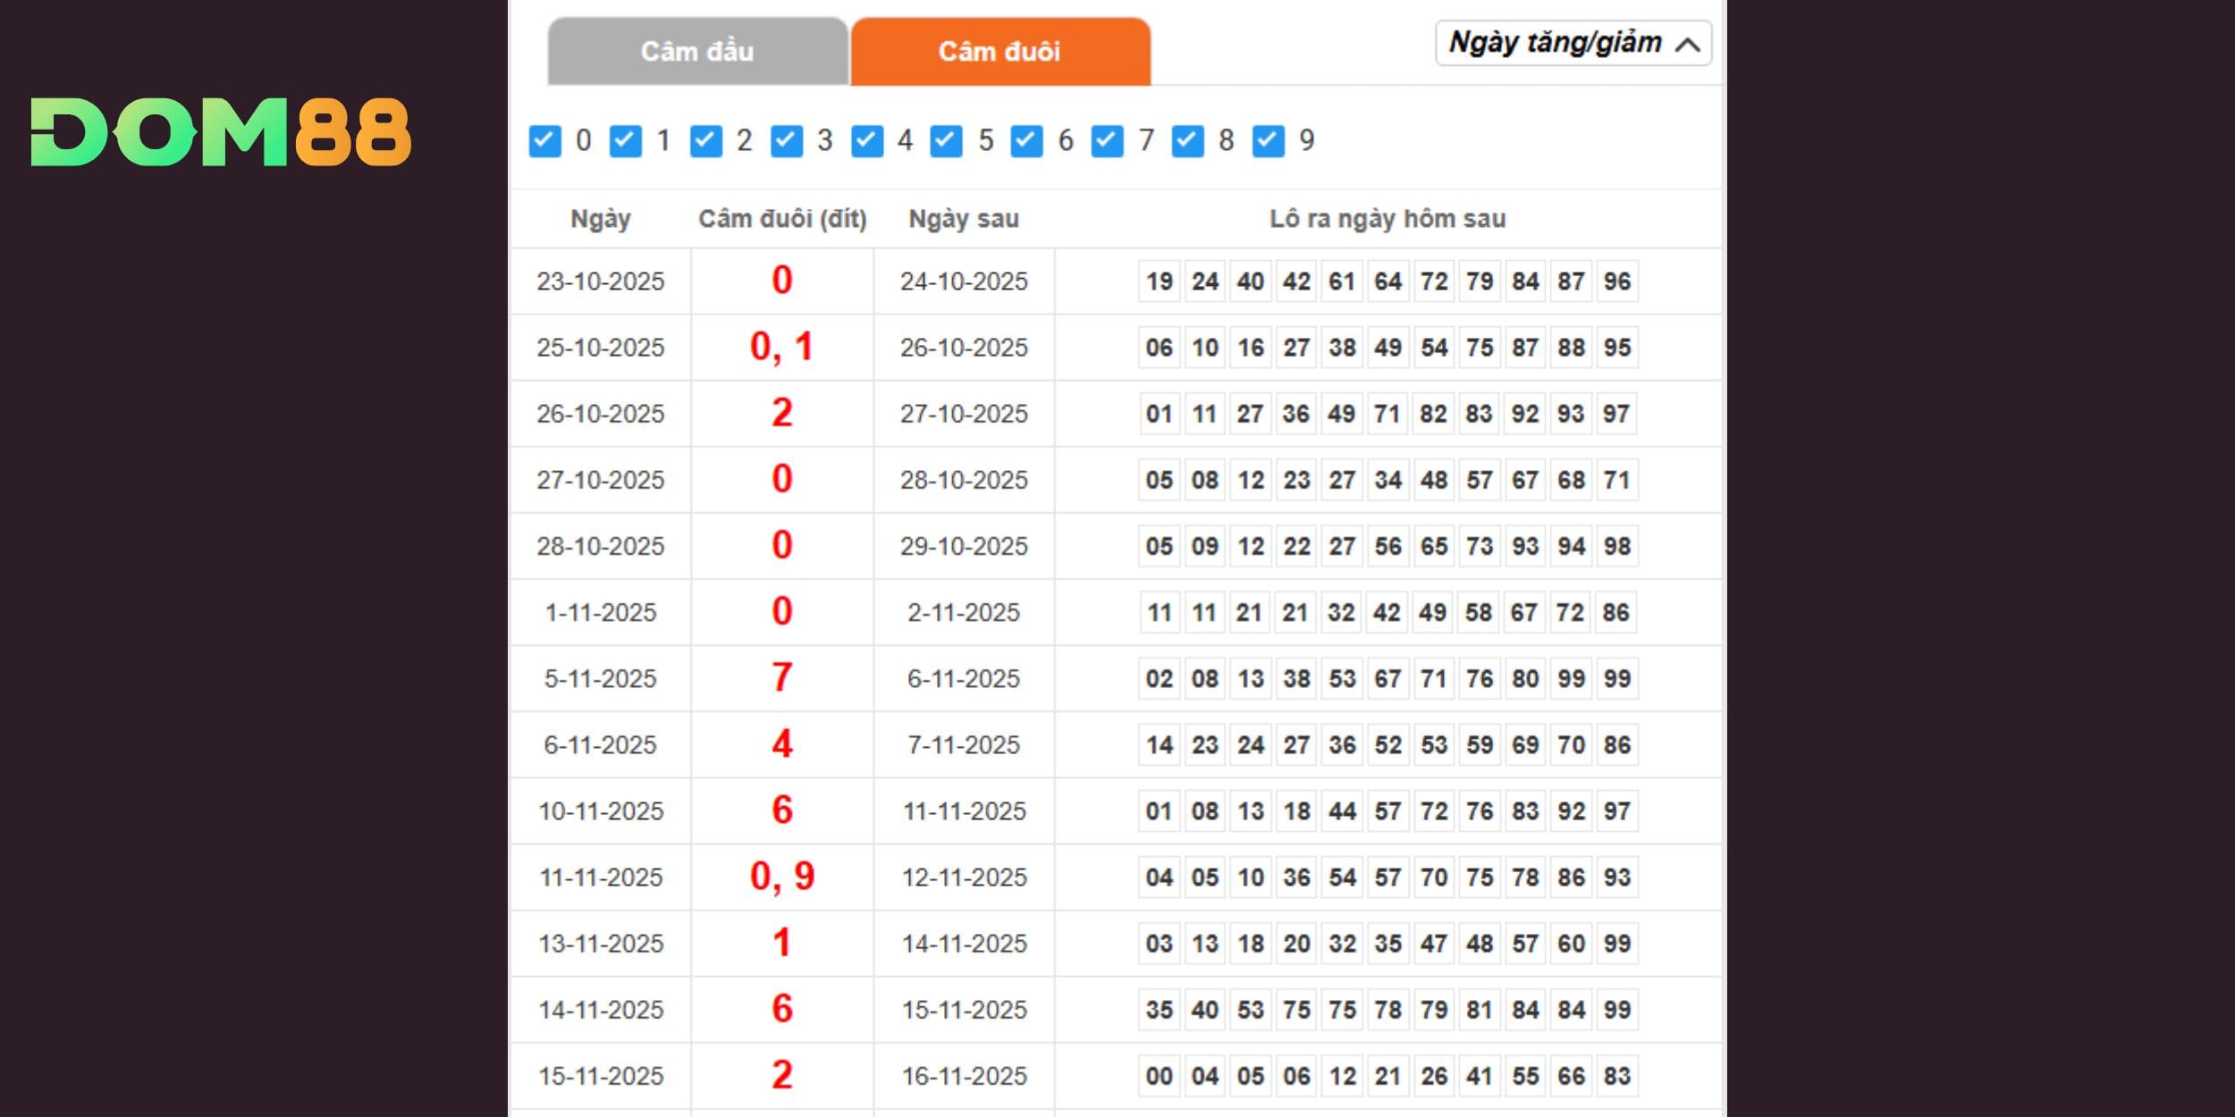Uncheck the digit 0 checkbox
2235x1117 pixels.
[x=544, y=141]
